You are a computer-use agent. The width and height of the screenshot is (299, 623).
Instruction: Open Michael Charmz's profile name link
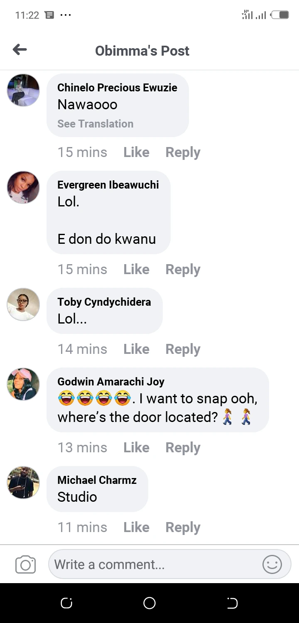(97, 480)
